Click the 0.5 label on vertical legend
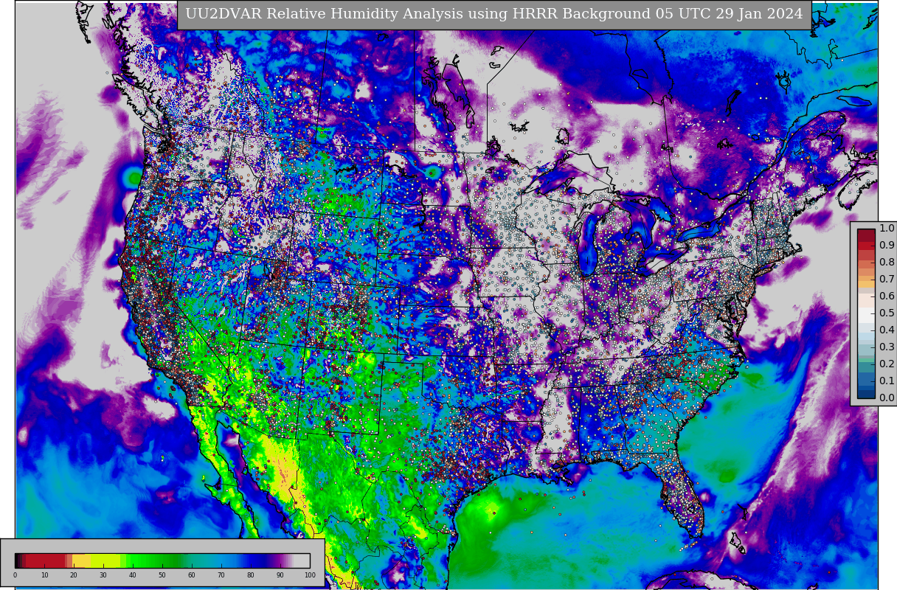This screenshot has width=897, height=590. pyautogui.click(x=887, y=313)
